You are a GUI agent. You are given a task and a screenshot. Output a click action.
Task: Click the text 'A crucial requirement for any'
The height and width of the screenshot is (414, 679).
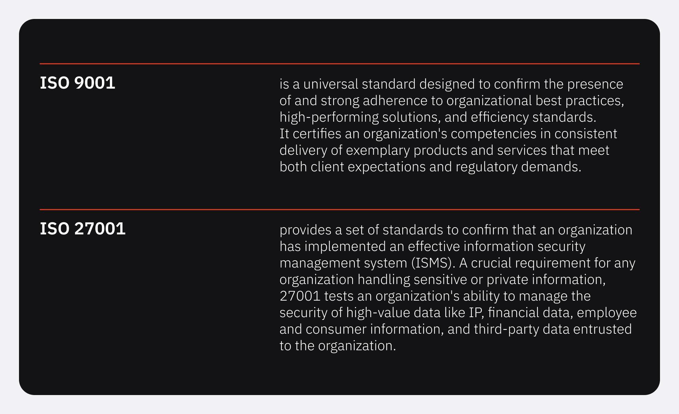tap(547, 263)
